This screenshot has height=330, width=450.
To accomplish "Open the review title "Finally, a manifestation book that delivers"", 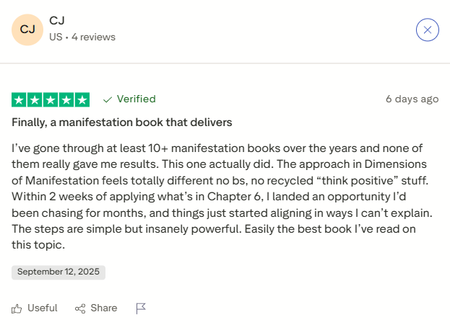I will [x=121, y=122].
